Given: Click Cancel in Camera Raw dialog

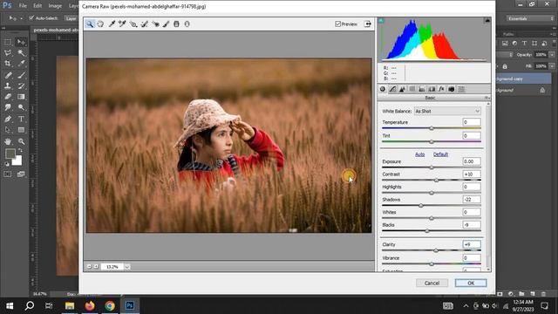Looking at the screenshot, I should coord(432,283).
